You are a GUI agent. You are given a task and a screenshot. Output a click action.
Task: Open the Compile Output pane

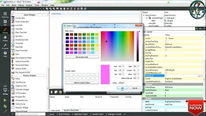[97, 114]
